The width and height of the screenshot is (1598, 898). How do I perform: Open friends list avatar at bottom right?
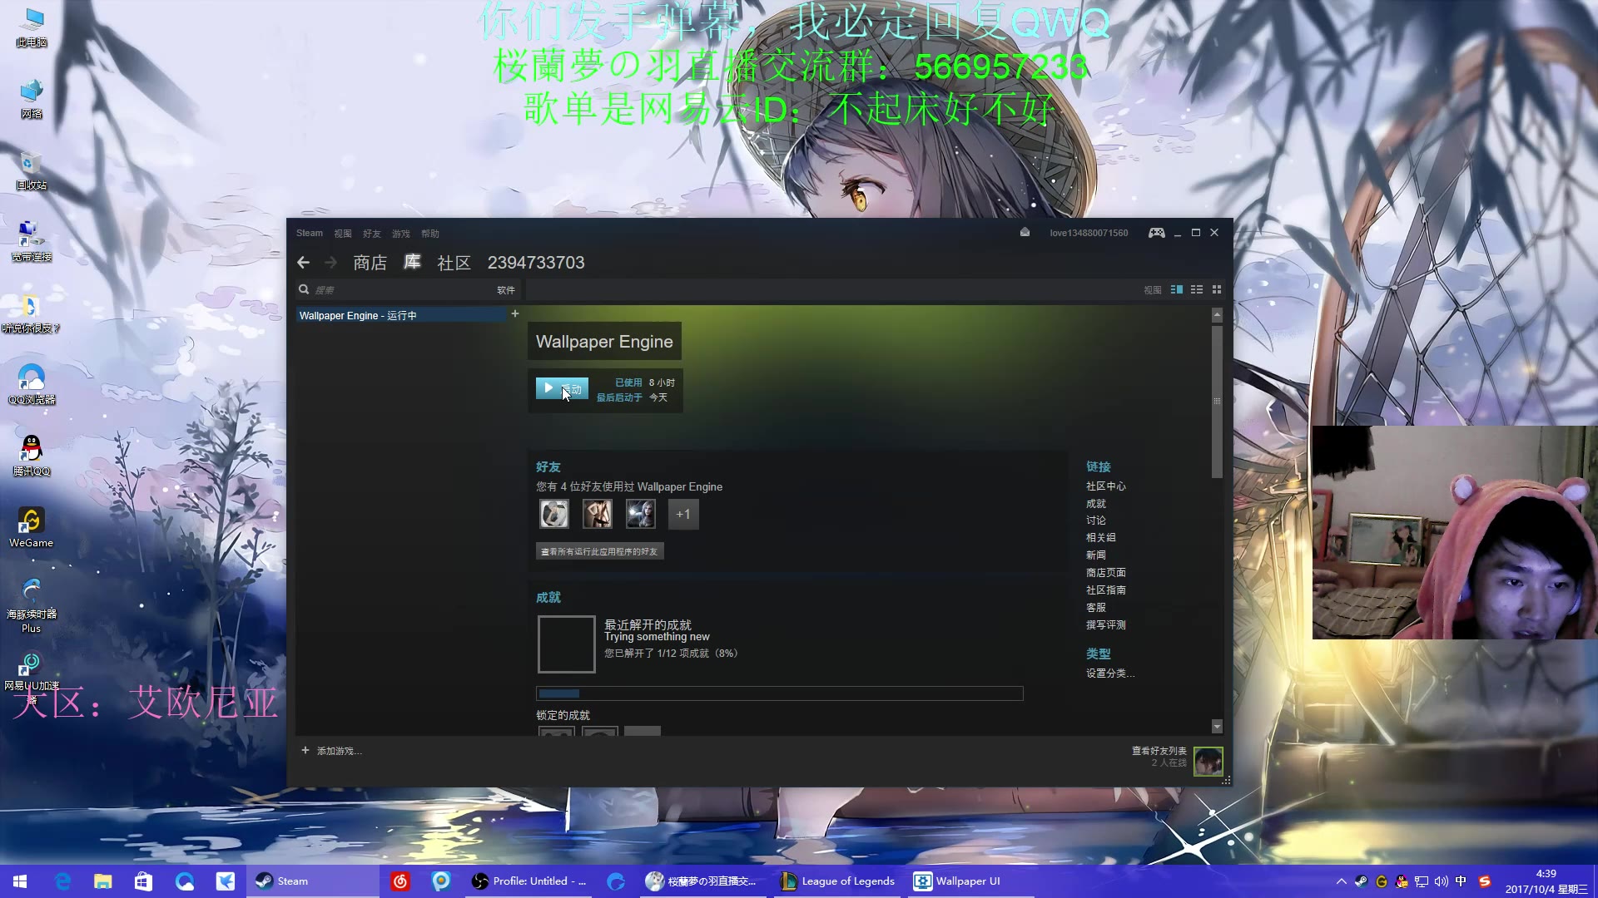(1208, 761)
